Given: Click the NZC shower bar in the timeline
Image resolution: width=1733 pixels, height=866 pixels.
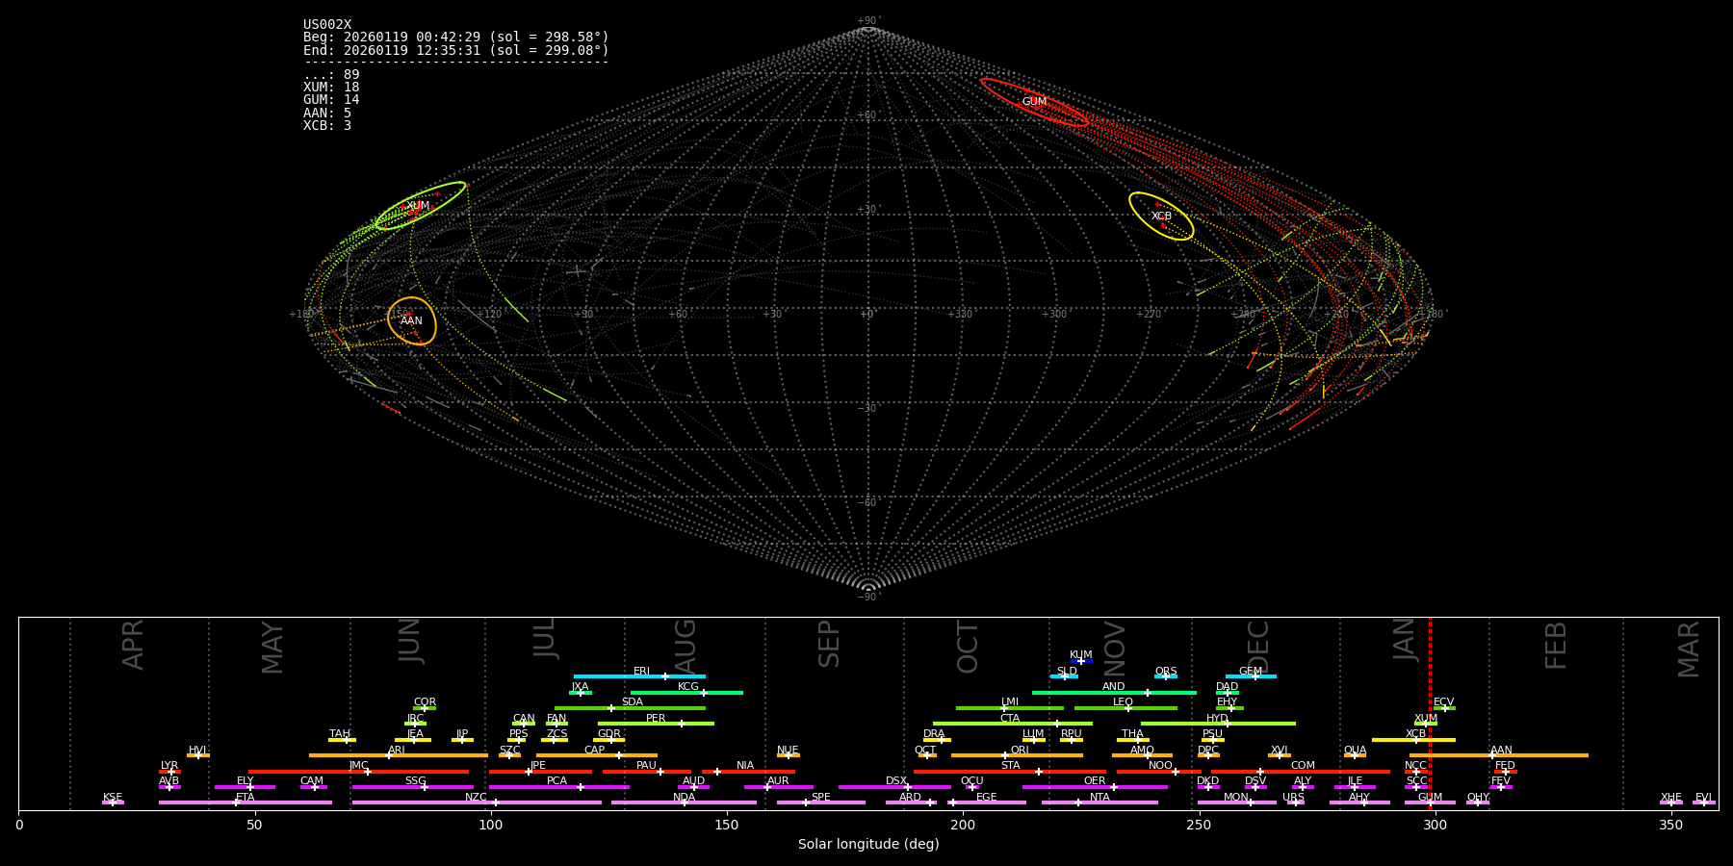Looking at the screenshot, I should (477, 802).
